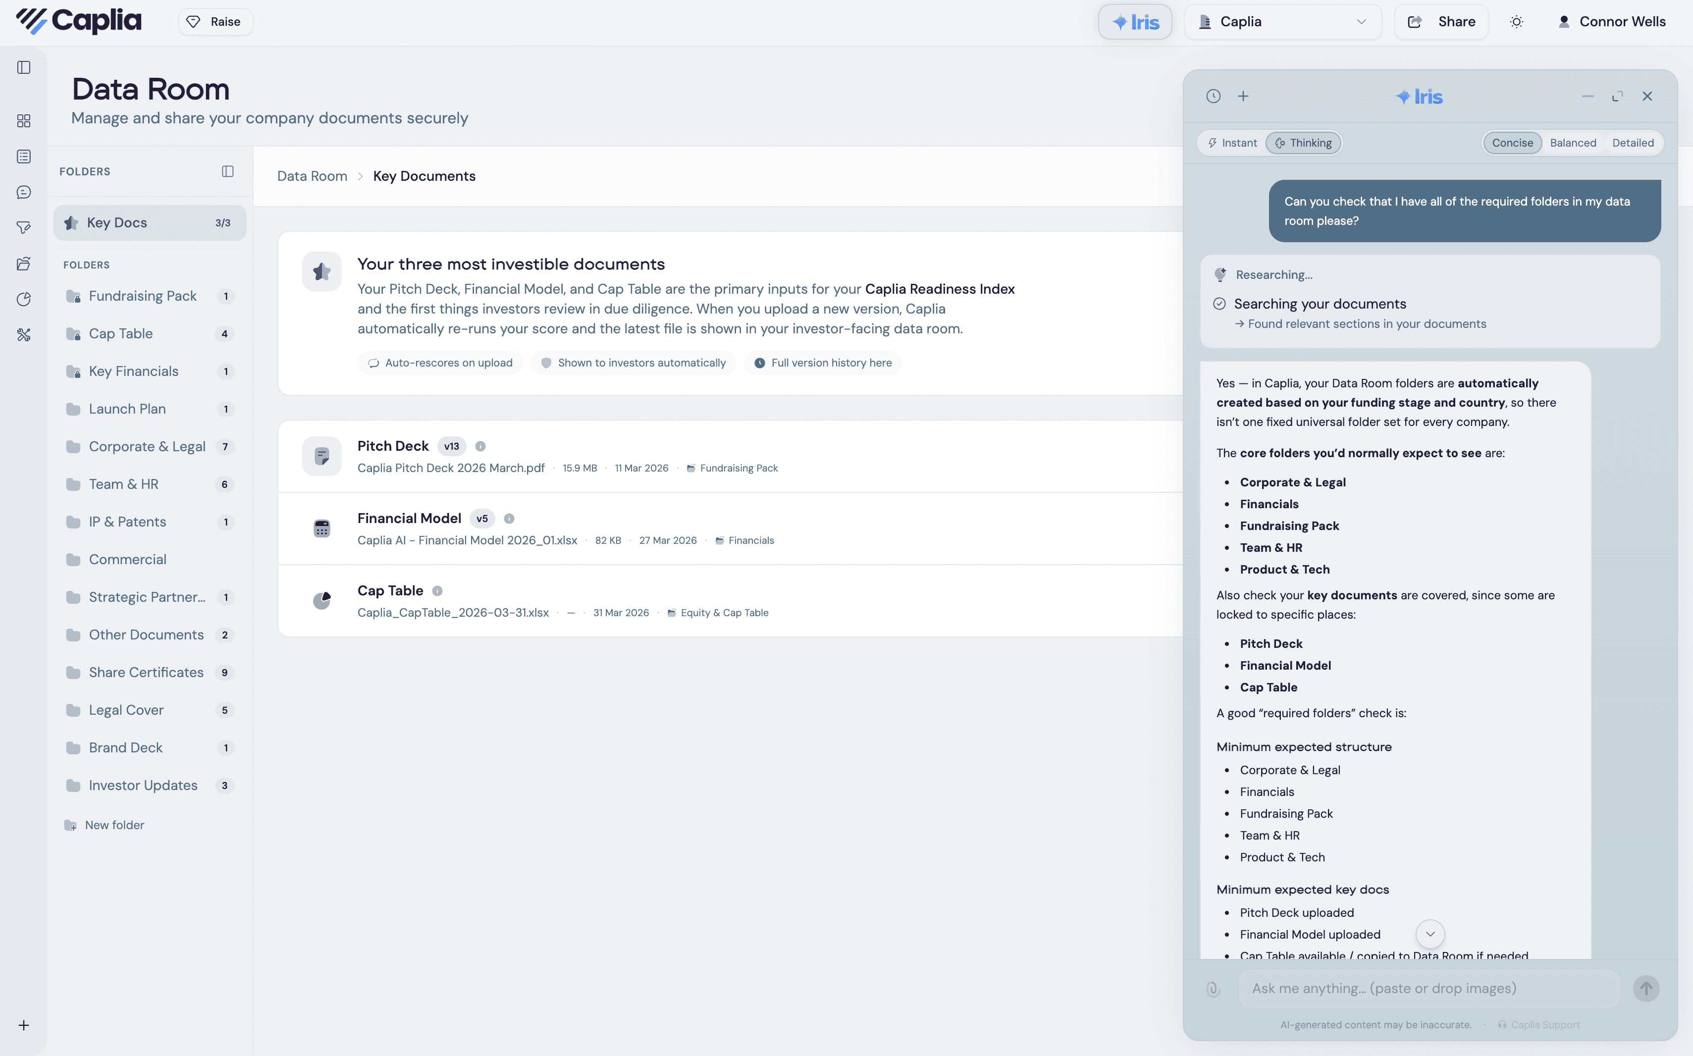Click the Cap Table info icon
Screen dimensions: 1693x1056
[437, 591]
